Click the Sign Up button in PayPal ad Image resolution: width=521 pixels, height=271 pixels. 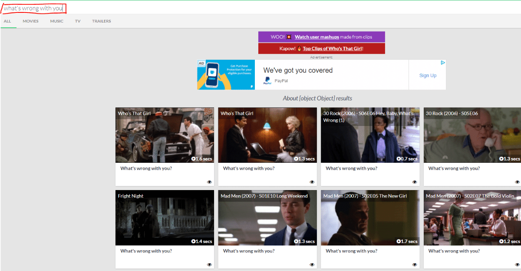(x=428, y=75)
